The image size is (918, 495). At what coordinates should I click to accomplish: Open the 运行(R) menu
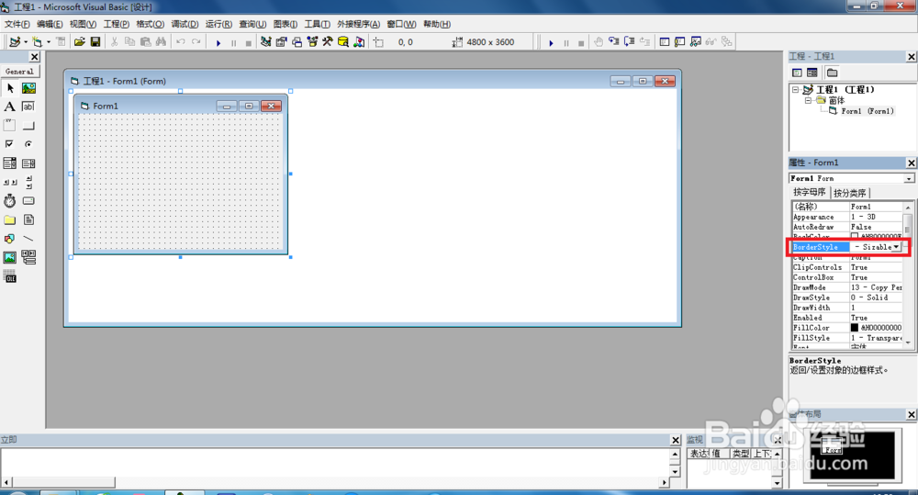tap(219, 24)
